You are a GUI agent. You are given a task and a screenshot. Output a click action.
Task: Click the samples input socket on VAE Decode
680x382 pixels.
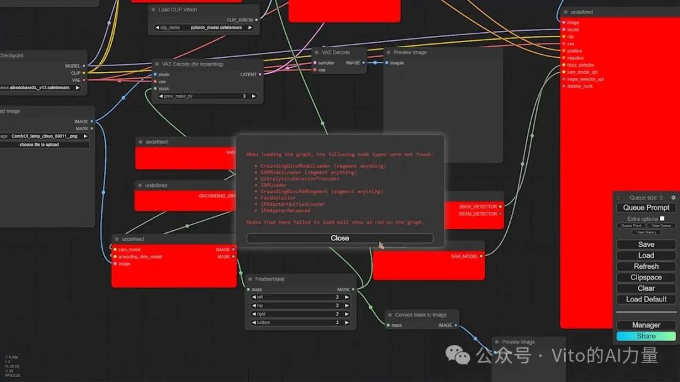tap(315, 63)
